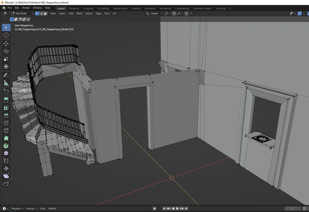Open the Mesh menu

pyautogui.click(x=79, y=14)
